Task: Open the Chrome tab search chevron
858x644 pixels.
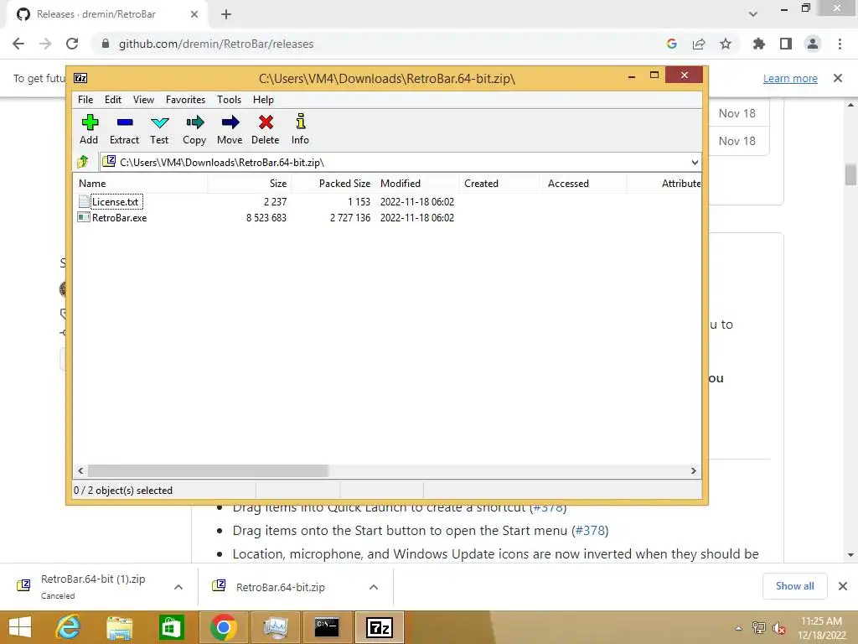Action: (753, 14)
